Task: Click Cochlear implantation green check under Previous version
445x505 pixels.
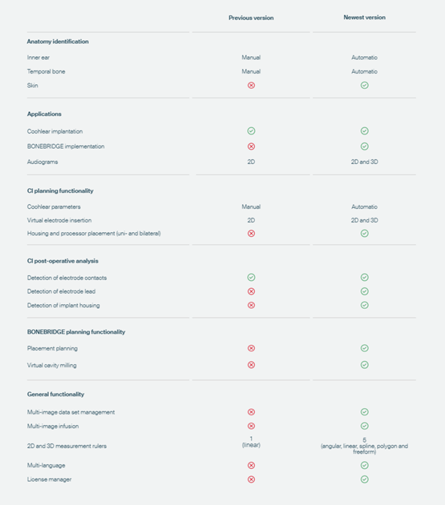Action: [251, 131]
